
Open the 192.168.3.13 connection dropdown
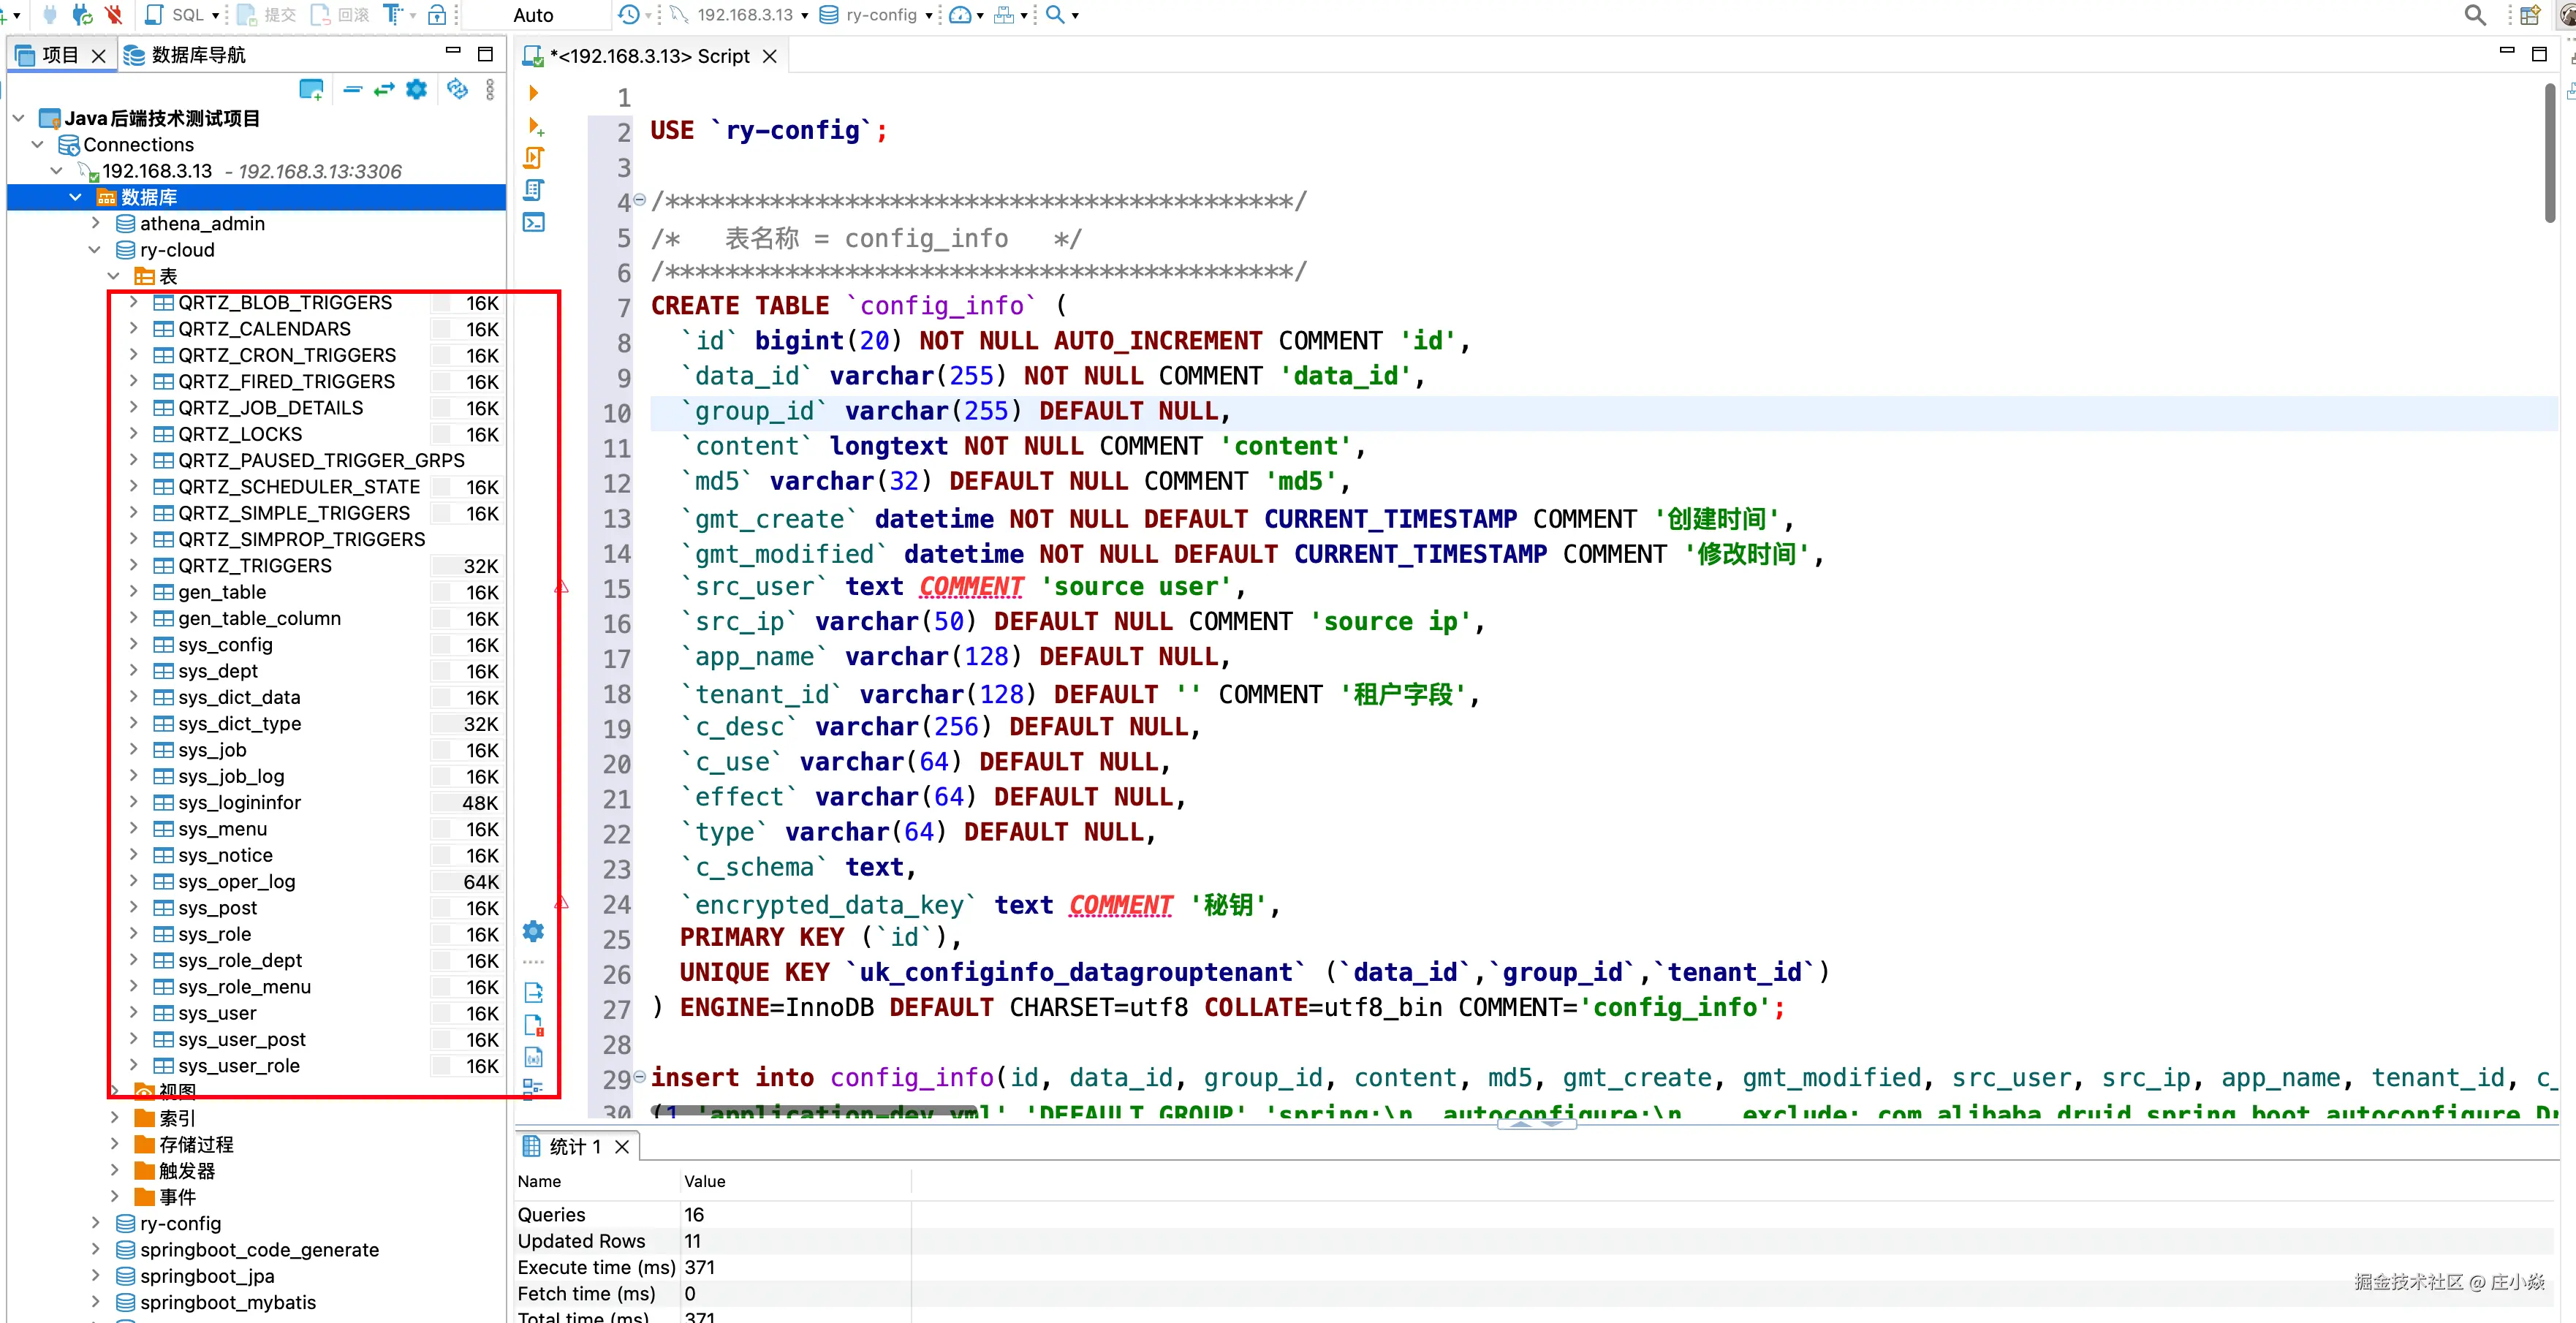coord(746,14)
